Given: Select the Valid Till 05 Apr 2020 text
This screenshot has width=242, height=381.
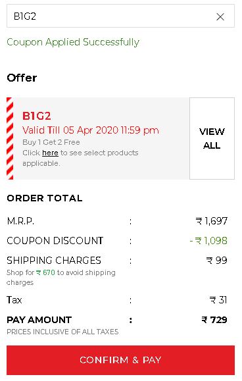Looking at the screenshot, I should [x=91, y=130].
